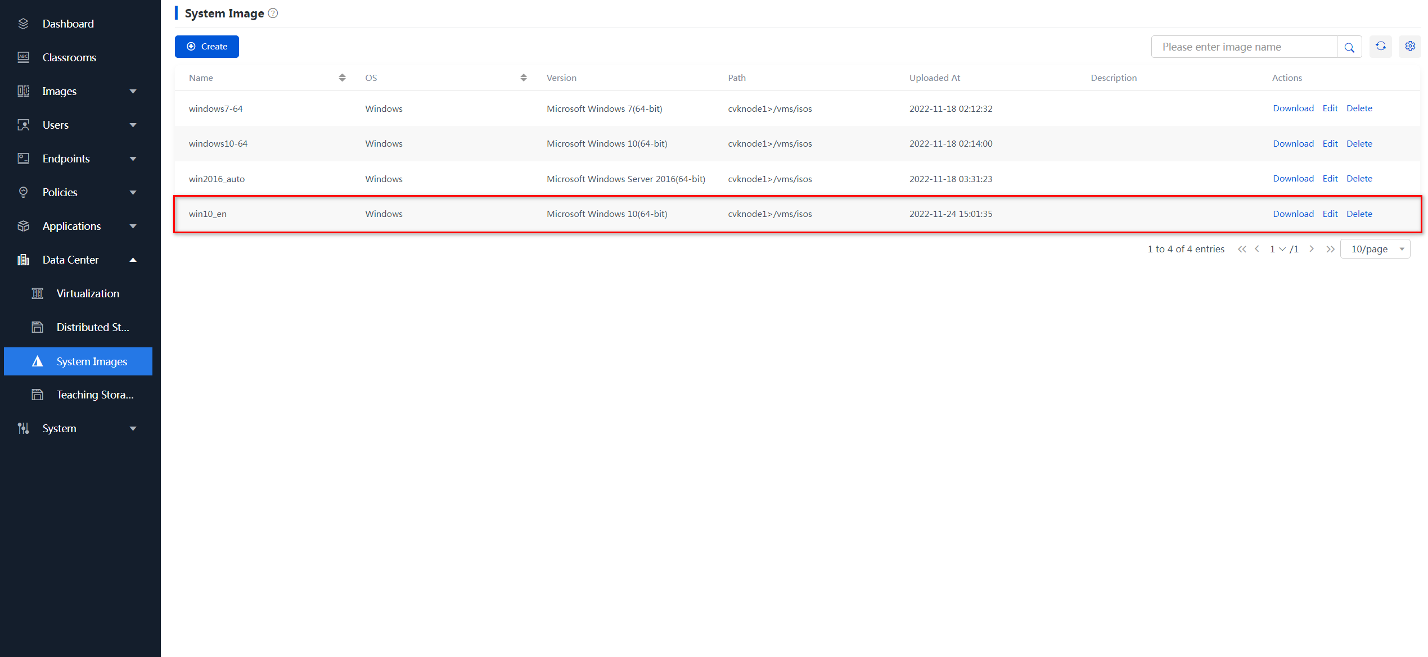Viewport: 1428px width, 657px height.
Task: Click the Dashboard icon in sidebar
Action: pyautogui.click(x=23, y=24)
